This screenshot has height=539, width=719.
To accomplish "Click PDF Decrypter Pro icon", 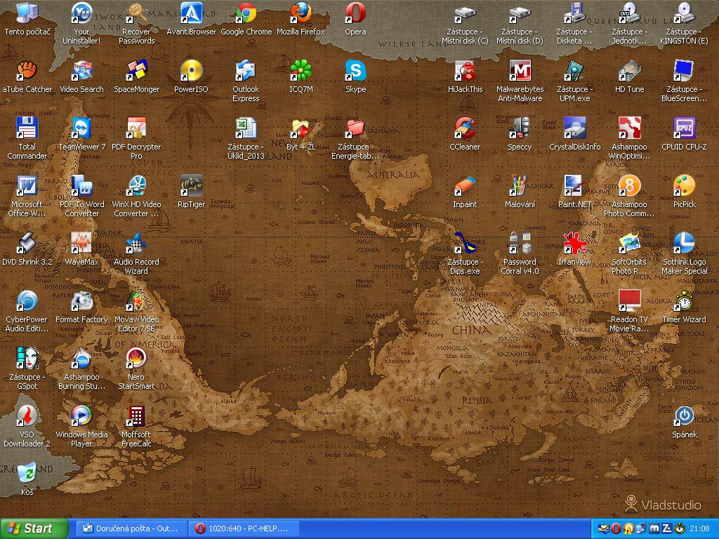I will click(x=136, y=128).
